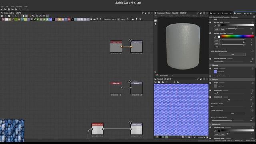This screenshot has height=144, width=256.
Task: Pin the 2D view panel
Action: coord(198,79)
